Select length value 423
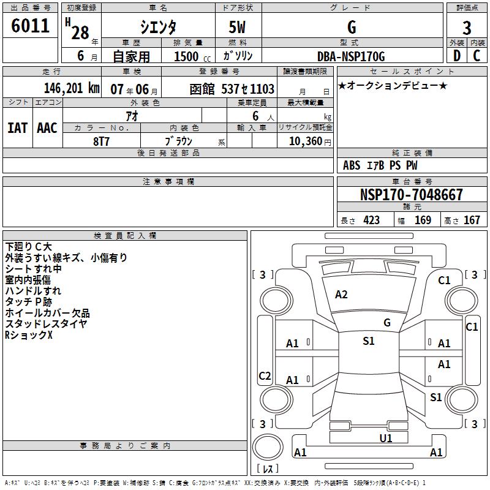Viewport: 490px width, 490px height. click(372, 221)
